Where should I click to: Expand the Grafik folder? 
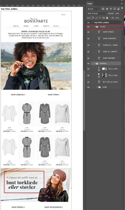pyautogui.click(x=97, y=87)
